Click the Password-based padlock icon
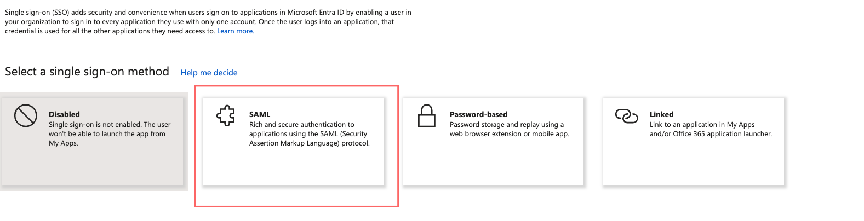864x221 pixels. coord(426,116)
